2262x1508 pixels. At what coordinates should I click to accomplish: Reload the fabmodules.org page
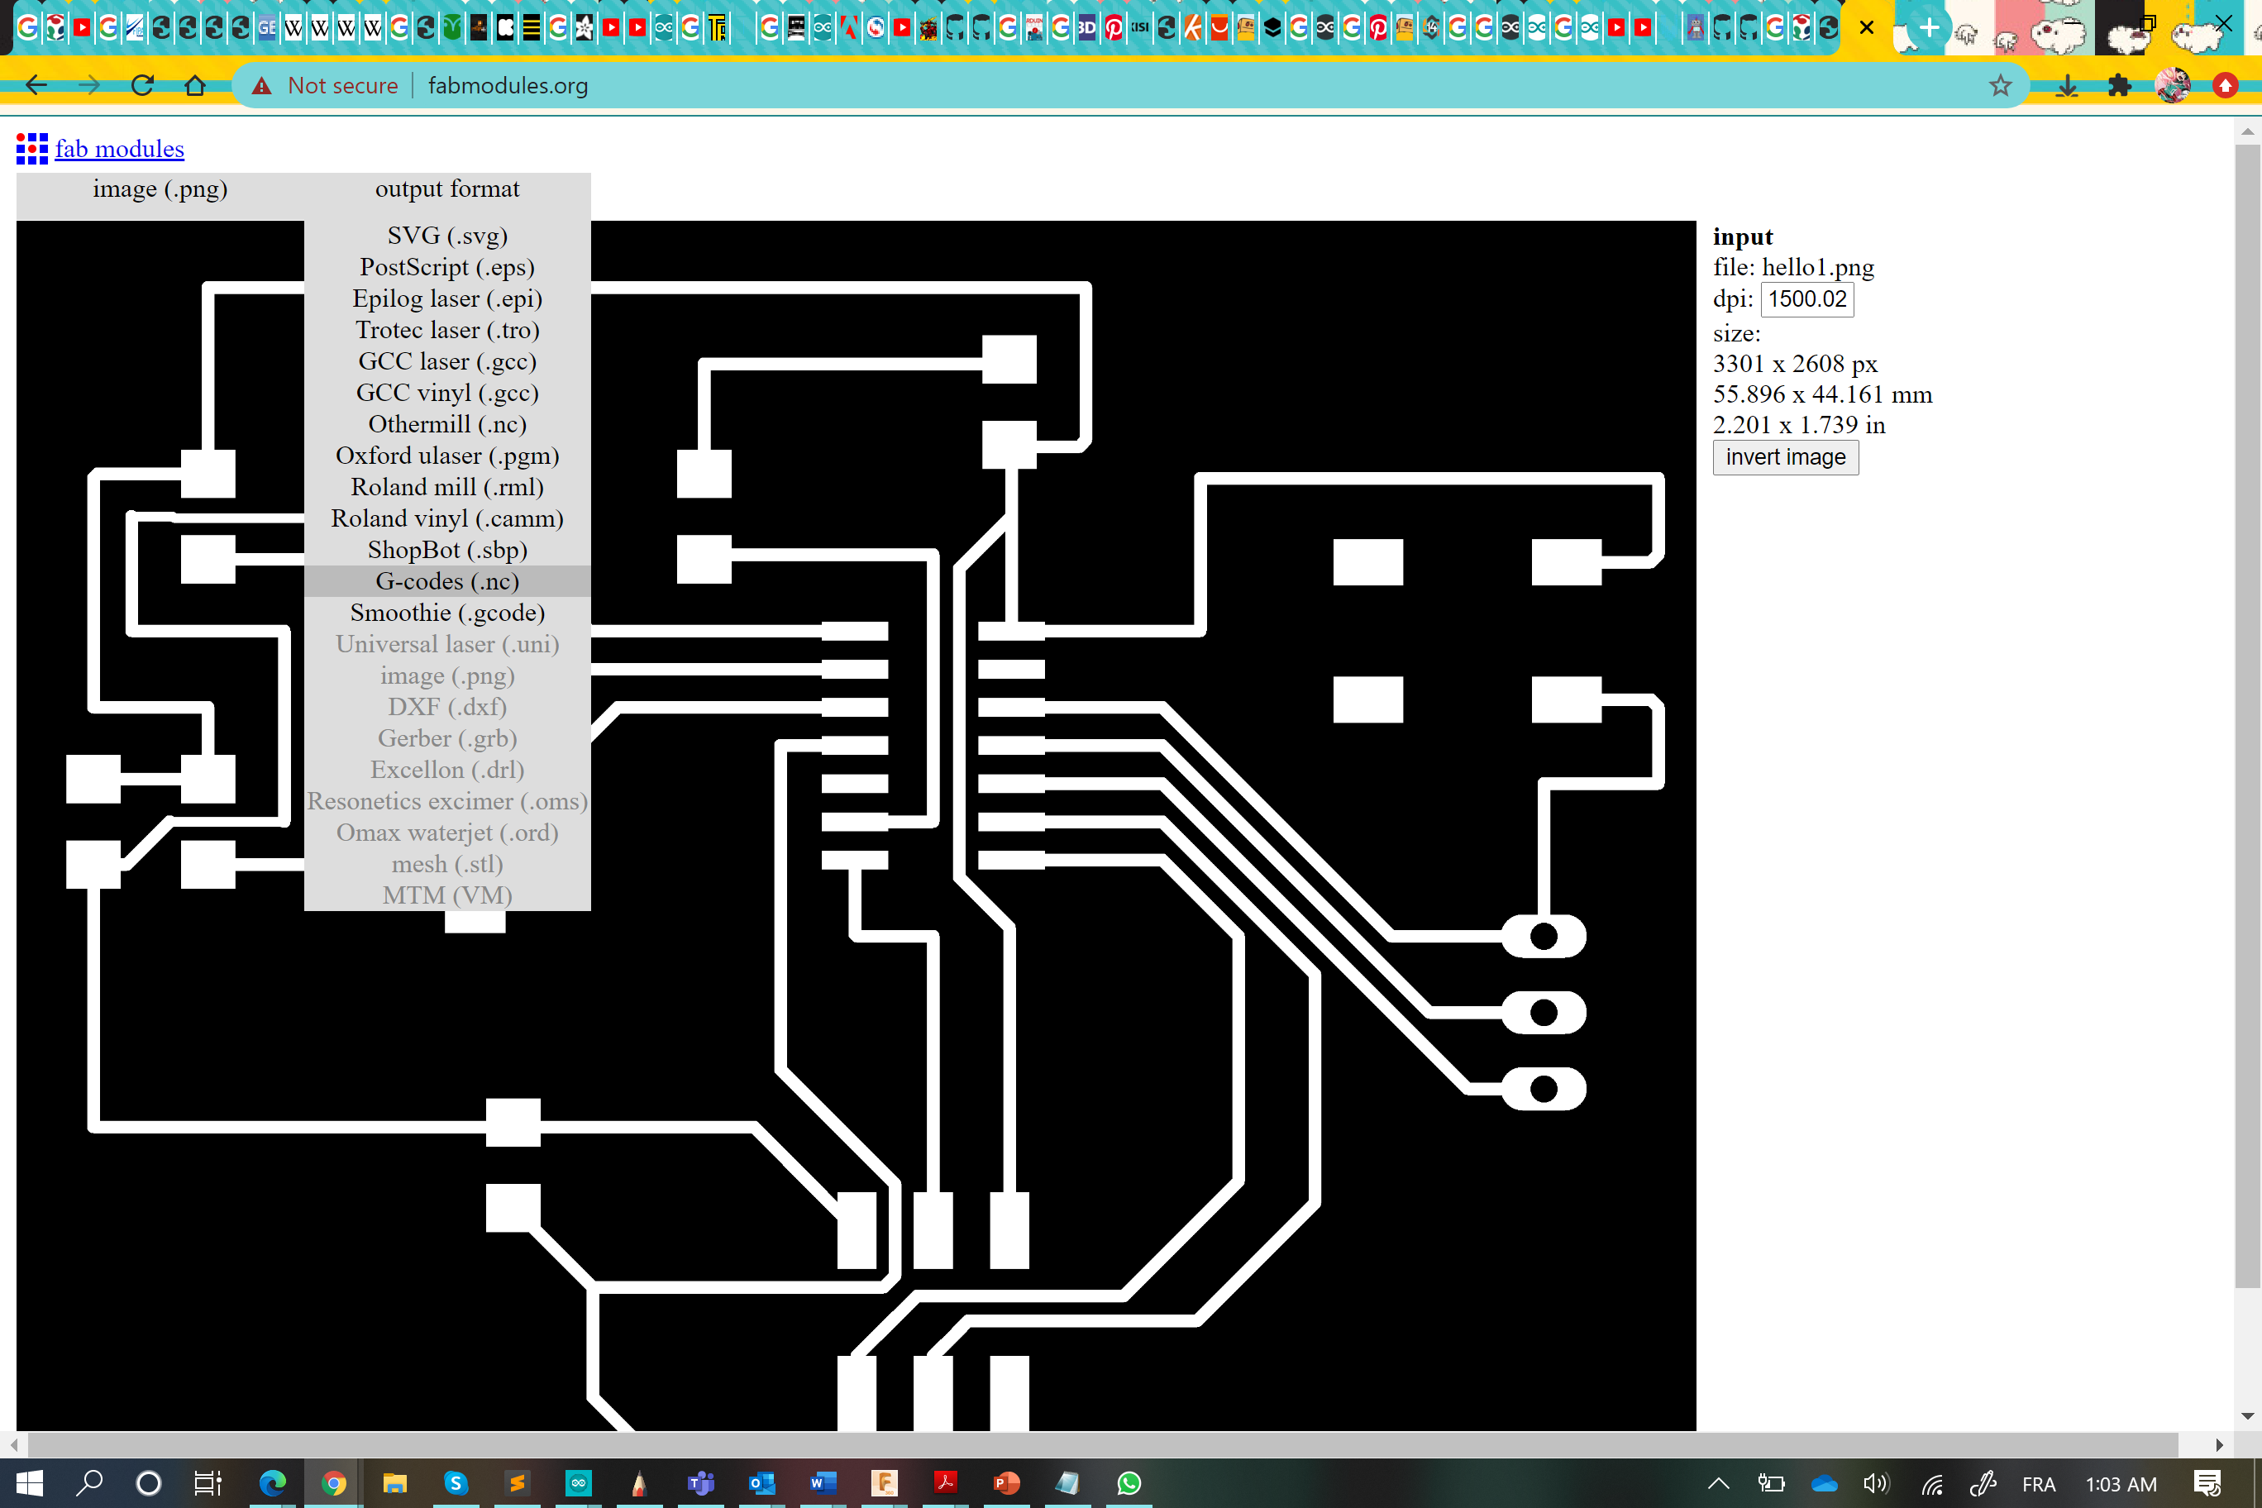(142, 86)
